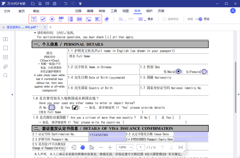Undo the last action

[x=66, y=4]
